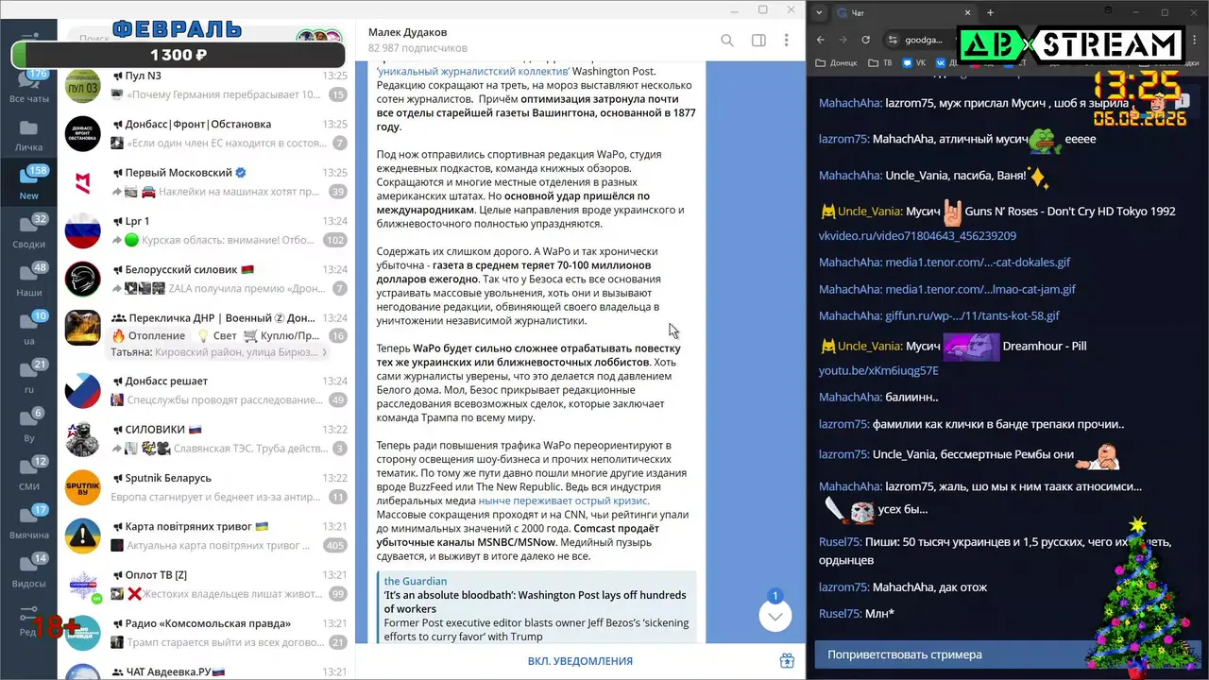Open the Донбасс|Фронт|Обстановка chat
Viewport: 1209px width, 680px height.
tap(206, 133)
